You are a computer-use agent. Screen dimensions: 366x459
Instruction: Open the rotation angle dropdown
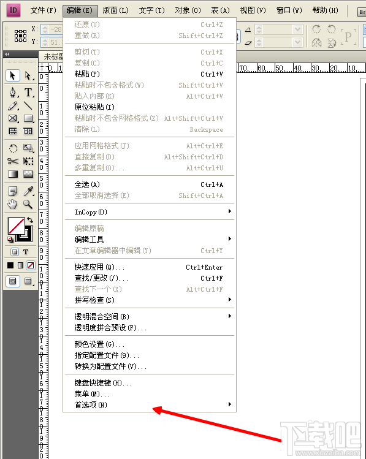[297, 29]
